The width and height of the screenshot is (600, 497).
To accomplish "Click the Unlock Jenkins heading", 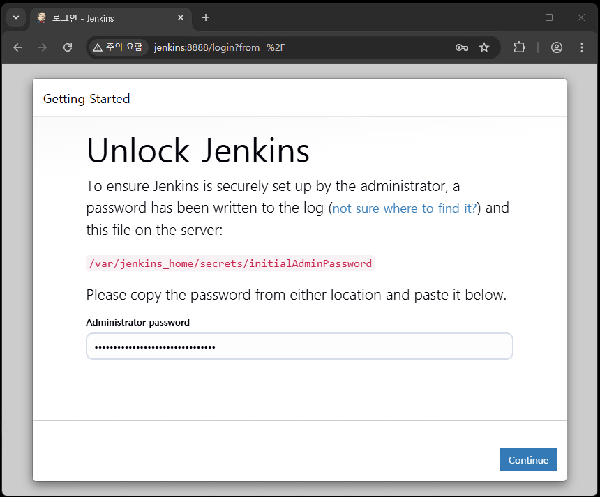I will [x=198, y=151].
